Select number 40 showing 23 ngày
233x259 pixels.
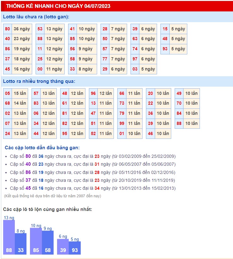(8, 39)
